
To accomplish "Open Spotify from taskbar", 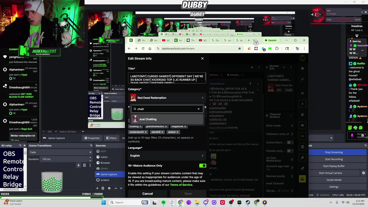I will [x=163, y=202].
